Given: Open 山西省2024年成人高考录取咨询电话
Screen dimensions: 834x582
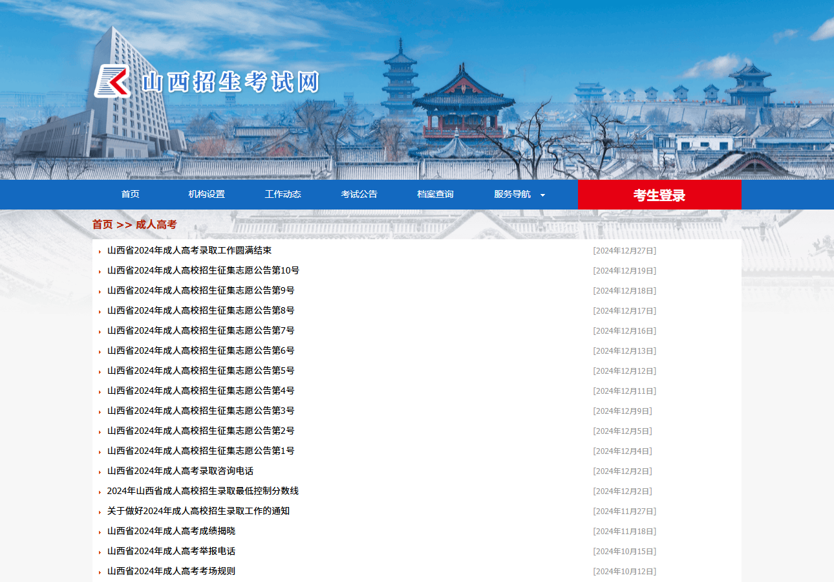Looking at the screenshot, I should pos(180,471).
